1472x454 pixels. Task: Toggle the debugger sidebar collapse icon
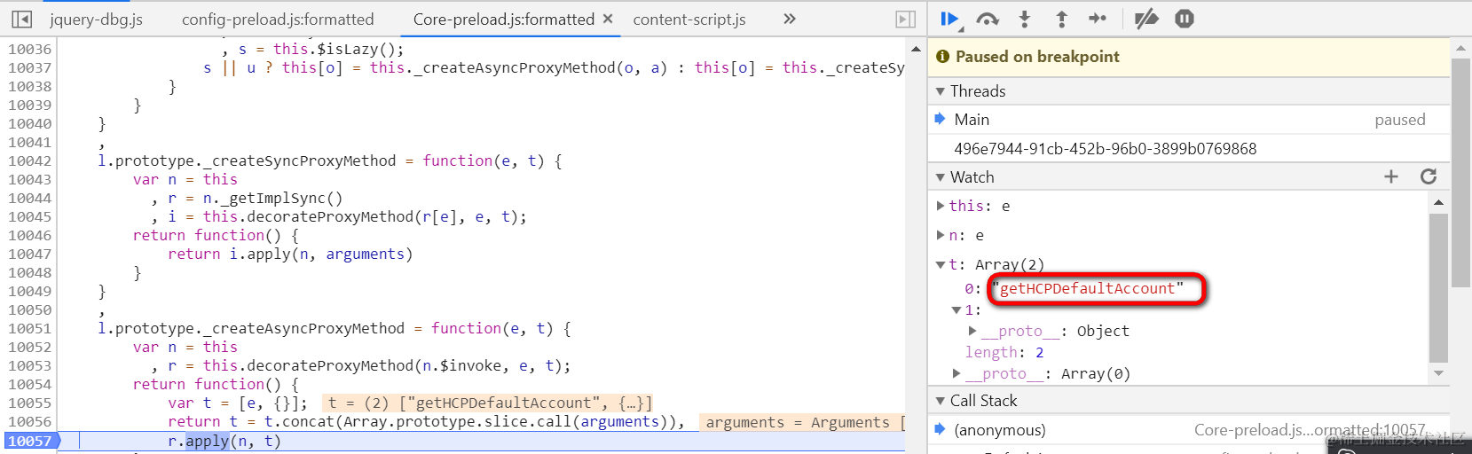click(905, 19)
